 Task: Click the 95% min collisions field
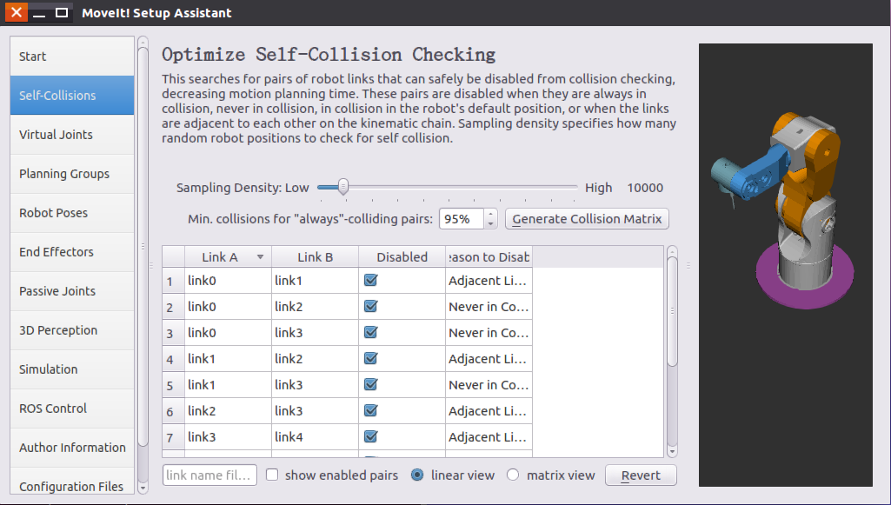462,219
